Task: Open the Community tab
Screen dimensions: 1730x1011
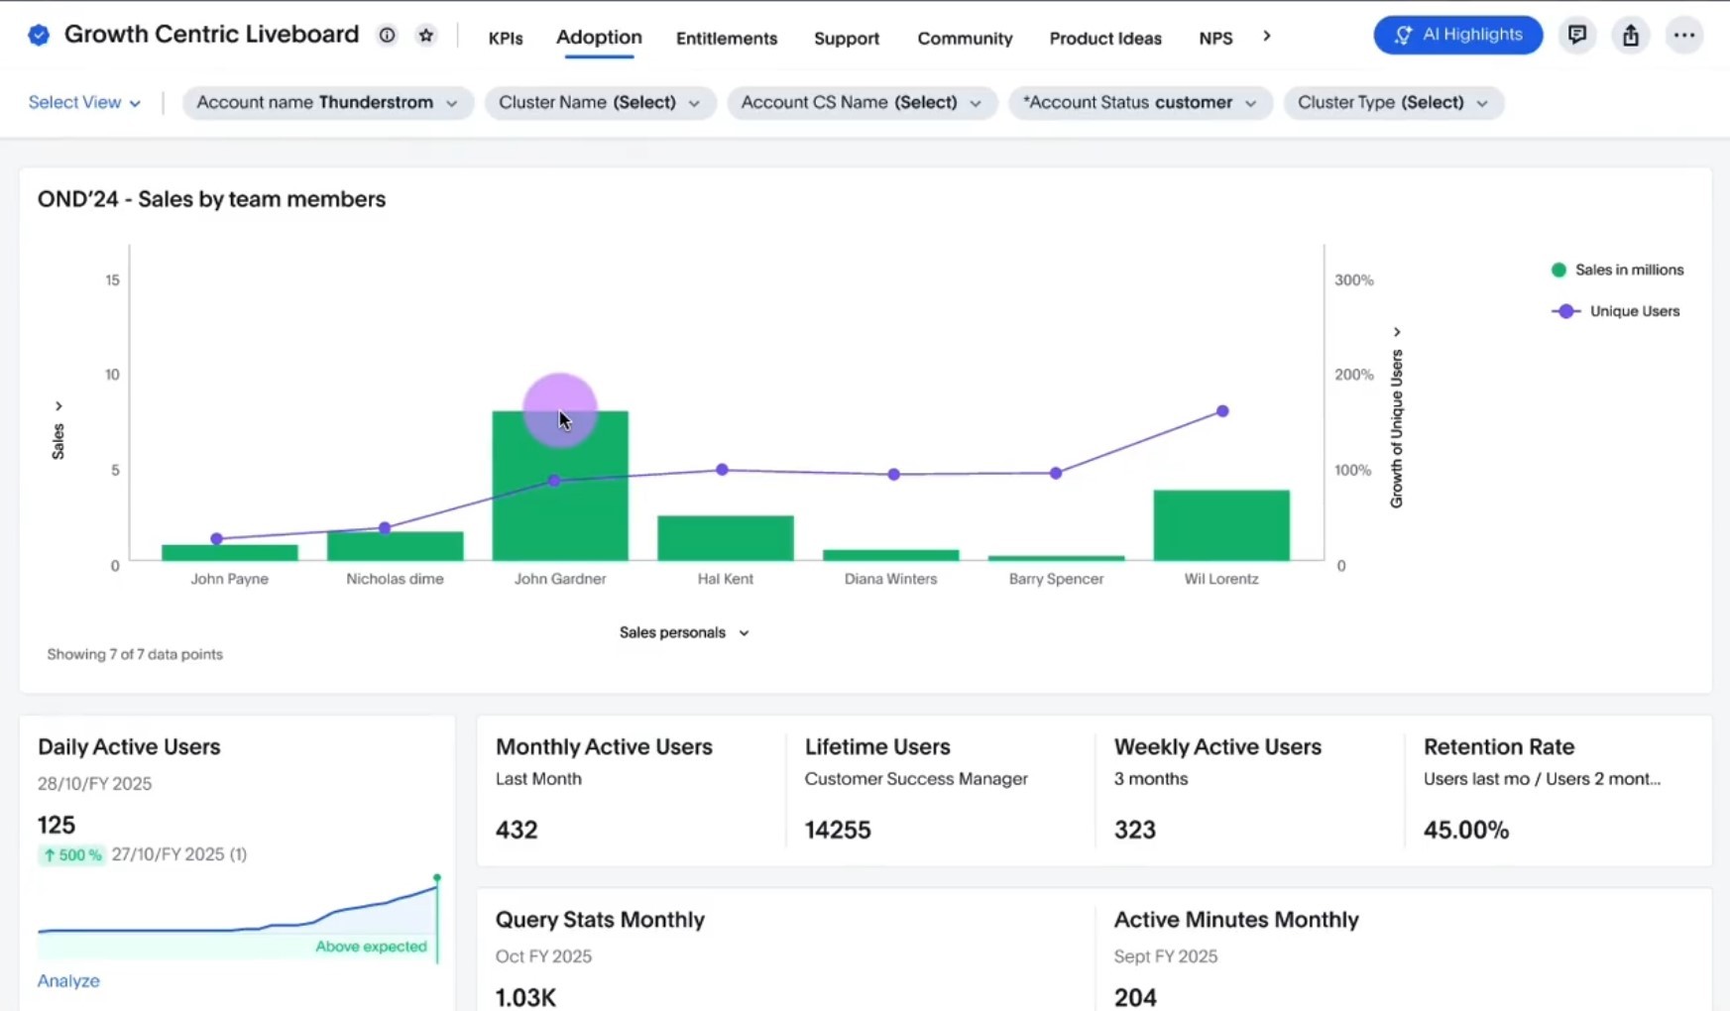Action: (x=965, y=39)
